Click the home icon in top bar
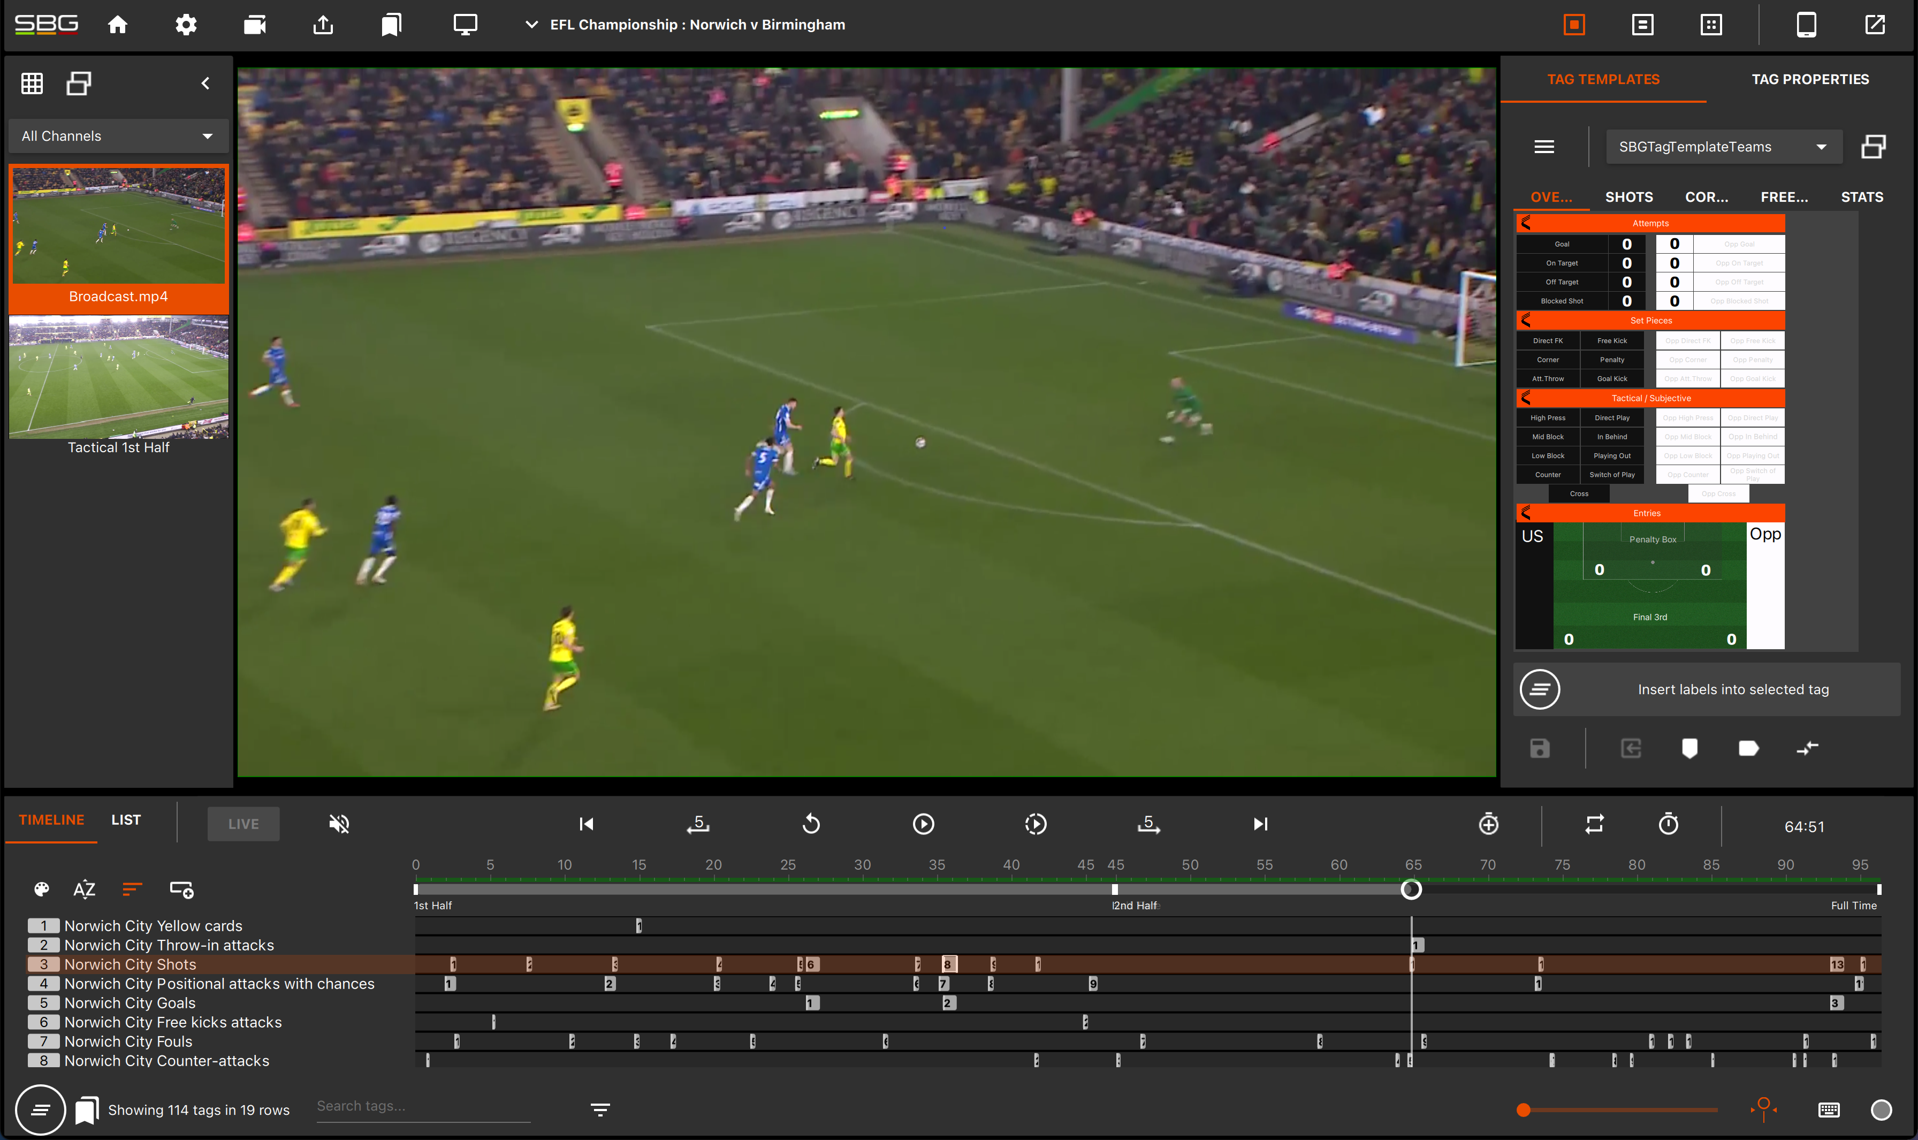The image size is (1918, 1140). pyautogui.click(x=118, y=25)
